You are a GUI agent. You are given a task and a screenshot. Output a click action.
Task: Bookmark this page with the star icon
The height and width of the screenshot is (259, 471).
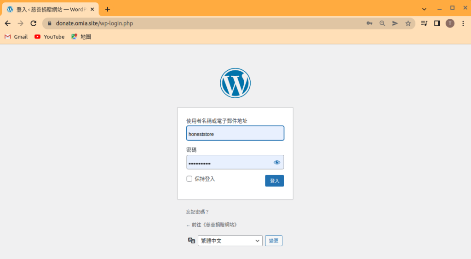[408, 23]
